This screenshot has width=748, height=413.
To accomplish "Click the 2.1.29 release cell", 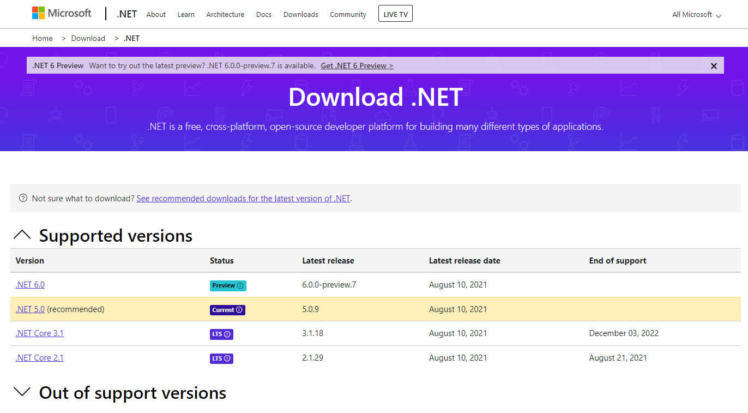I will [x=313, y=358].
